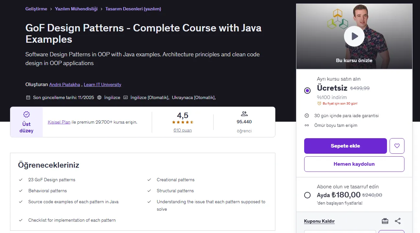Open the share icon beside Kuponu Kaldır
The width and height of the screenshot is (420, 233).
398,221
